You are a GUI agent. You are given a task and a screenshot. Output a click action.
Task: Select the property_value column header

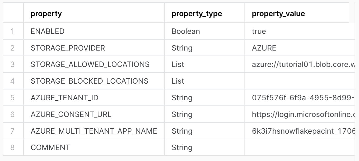click(x=278, y=14)
